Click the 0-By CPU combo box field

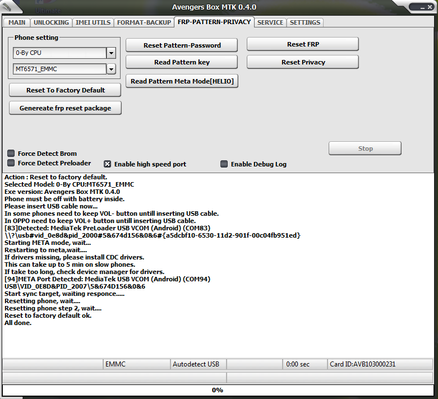[x=60, y=53]
